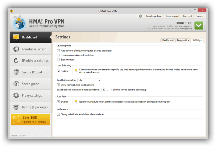Select the Settings tab
This screenshot has width=216, height=147.
(x=197, y=40)
